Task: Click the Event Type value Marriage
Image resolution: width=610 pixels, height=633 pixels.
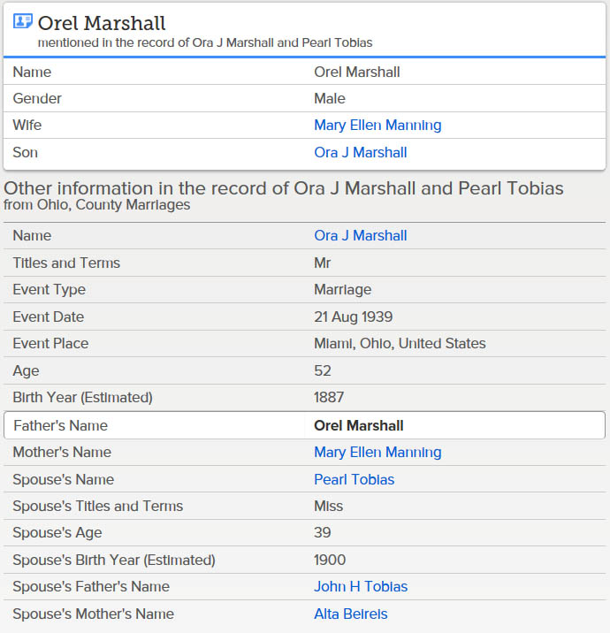Action: pyautogui.click(x=342, y=289)
